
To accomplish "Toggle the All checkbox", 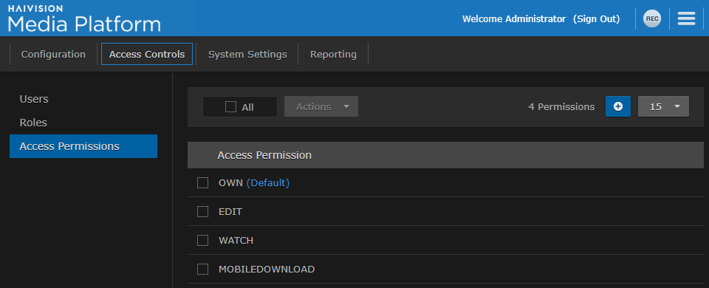I will pyautogui.click(x=230, y=106).
